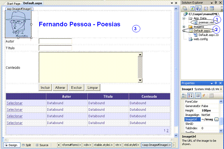Click the Conteúdo textarea scroll down arrow
Image resolution: width=224 pixels, height=149 pixels.
pos(140,80)
